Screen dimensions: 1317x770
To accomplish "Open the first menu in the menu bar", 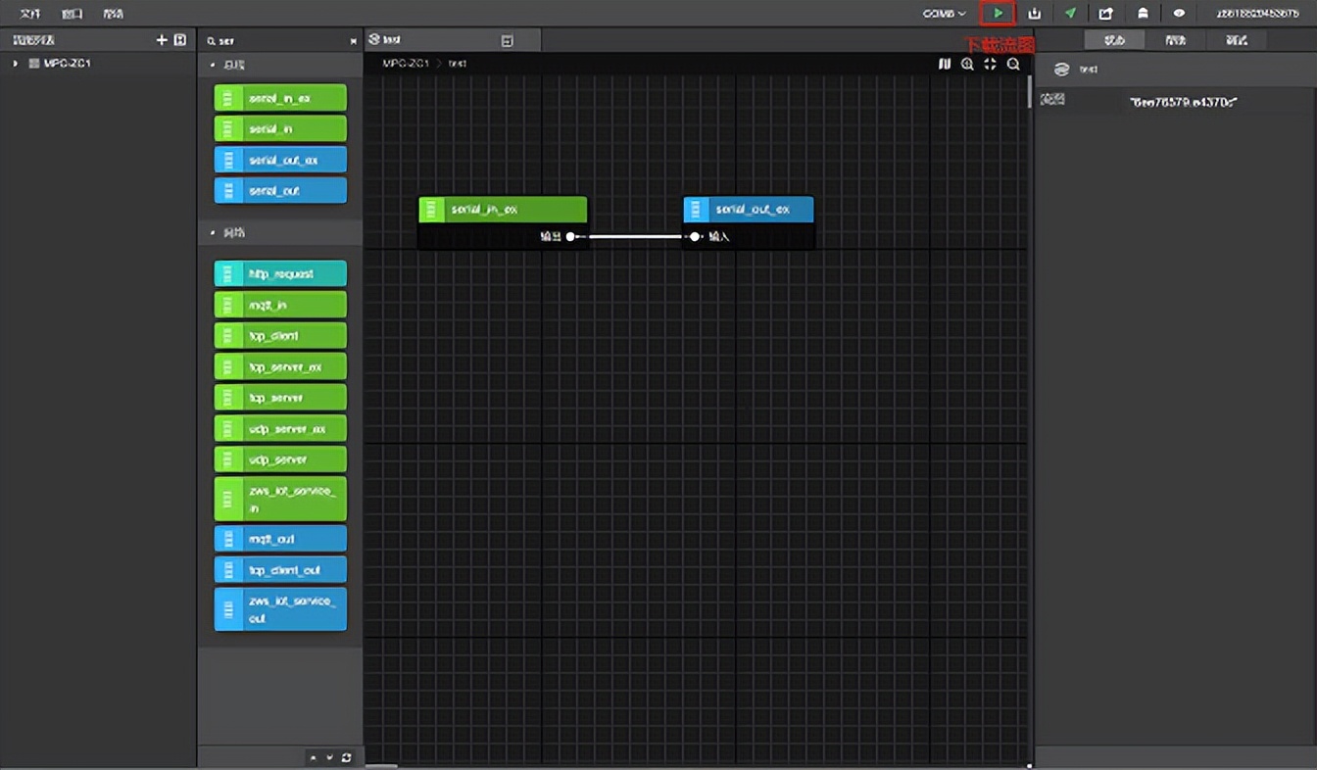I will click(x=30, y=14).
